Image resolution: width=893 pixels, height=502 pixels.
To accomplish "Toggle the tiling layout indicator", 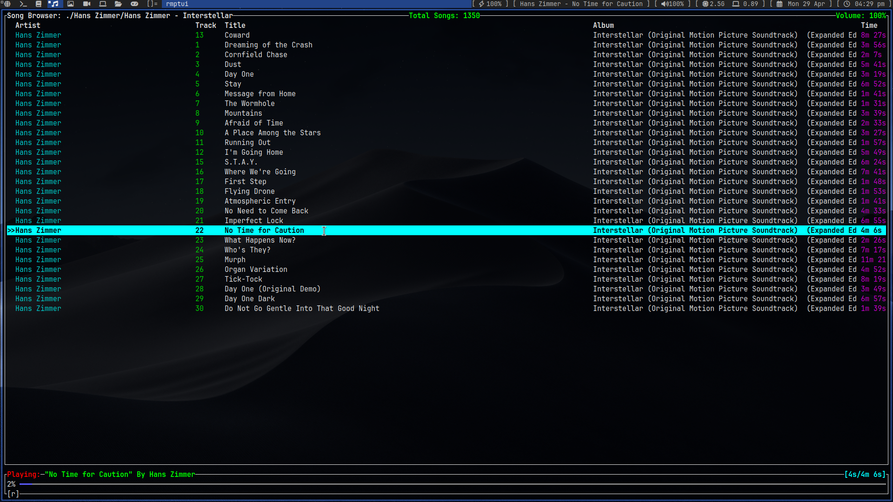I will point(152,4).
